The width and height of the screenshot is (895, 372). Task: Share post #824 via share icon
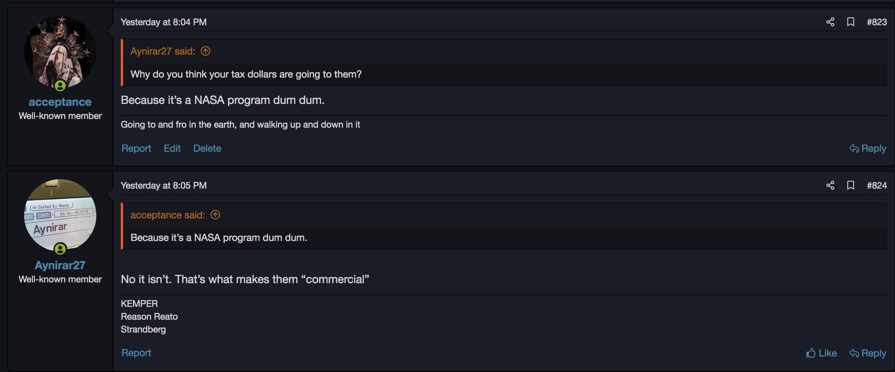click(x=830, y=185)
